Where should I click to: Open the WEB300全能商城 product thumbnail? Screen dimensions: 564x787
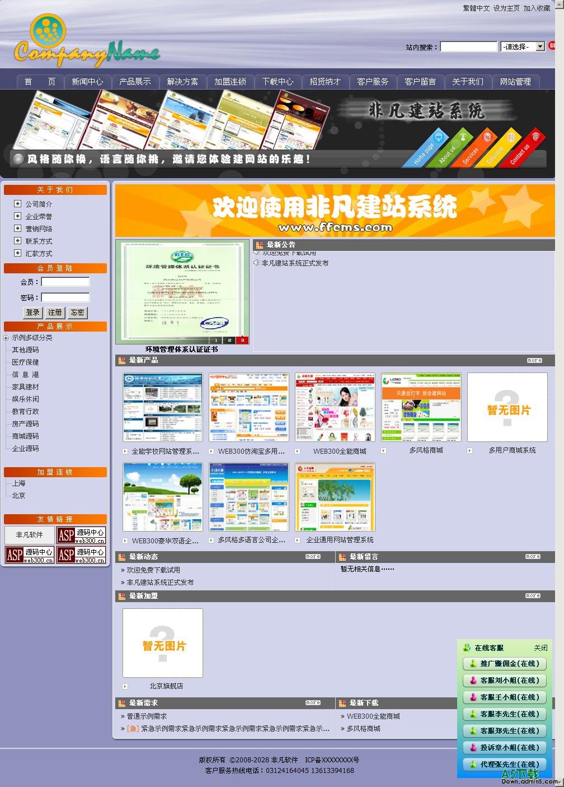pyautogui.click(x=335, y=407)
